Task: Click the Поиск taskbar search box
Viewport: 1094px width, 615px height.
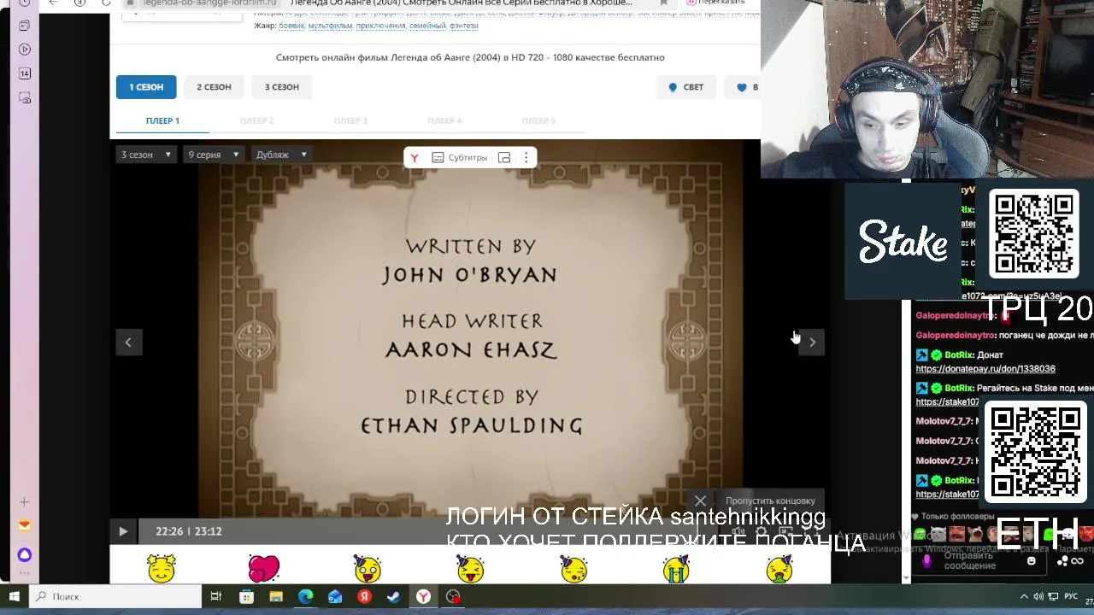Action: [115, 597]
